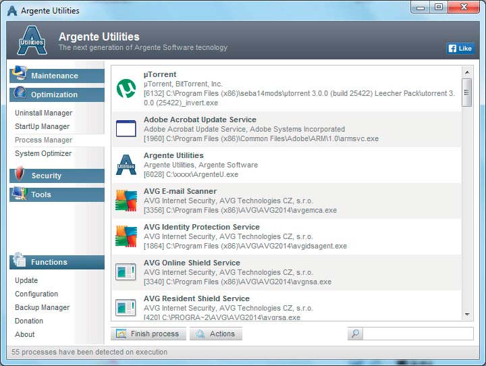Open the Optimization section
Screen dimensions: 486x366
point(57,95)
